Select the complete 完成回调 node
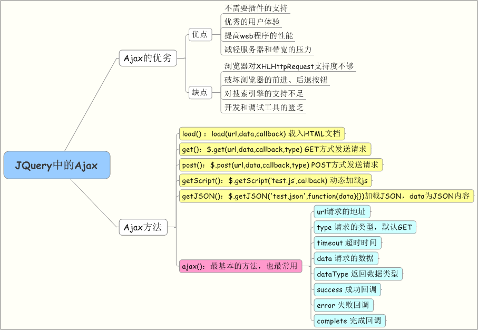478x330 pixels. coord(349,321)
